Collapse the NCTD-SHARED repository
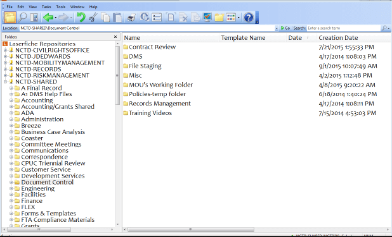Image resolution: width=392 pixels, height=237 pixels. (x=5, y=82)
